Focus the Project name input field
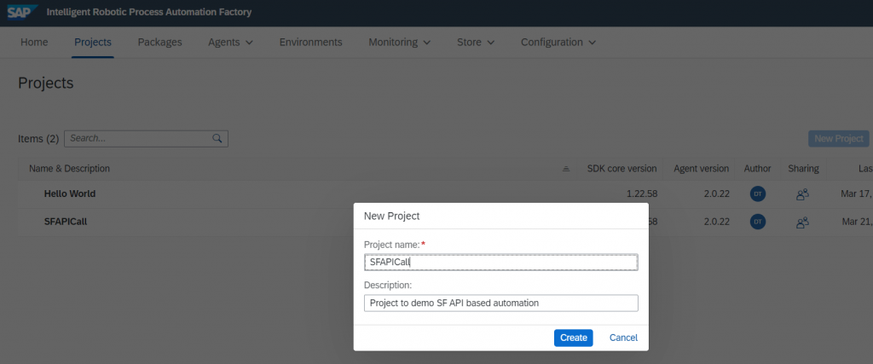 pyautogui.click(x=500, y=263)
